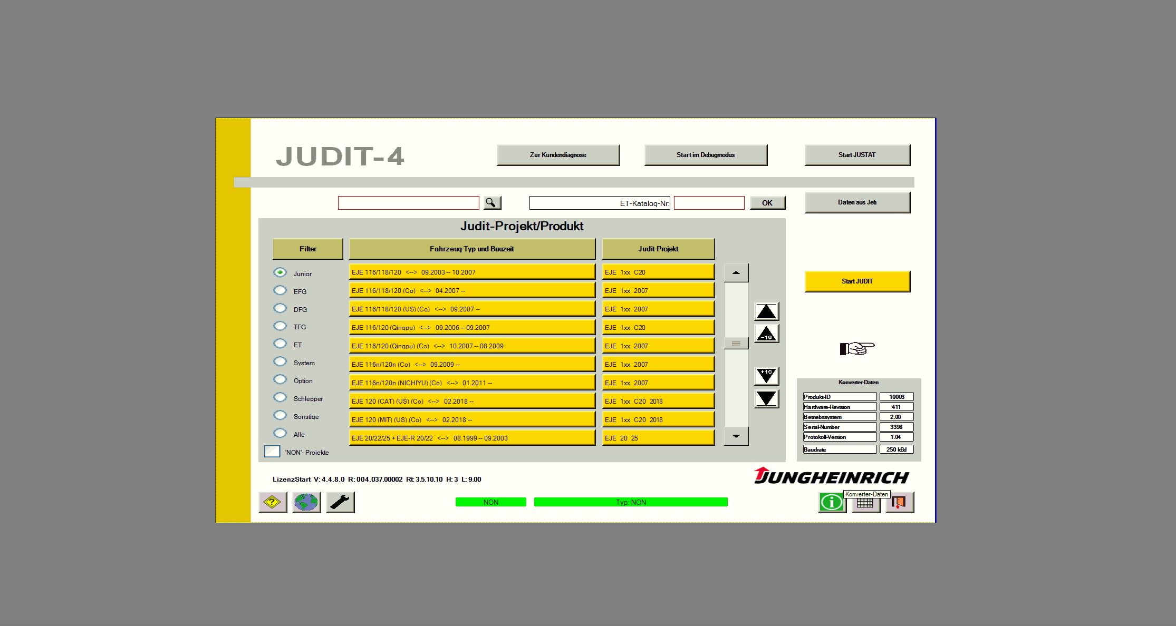Click the Filter column header
Screen dimensions: 1176x626
tap(307, 248)
